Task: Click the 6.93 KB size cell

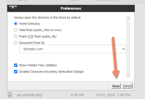Action: pos(77,95)
